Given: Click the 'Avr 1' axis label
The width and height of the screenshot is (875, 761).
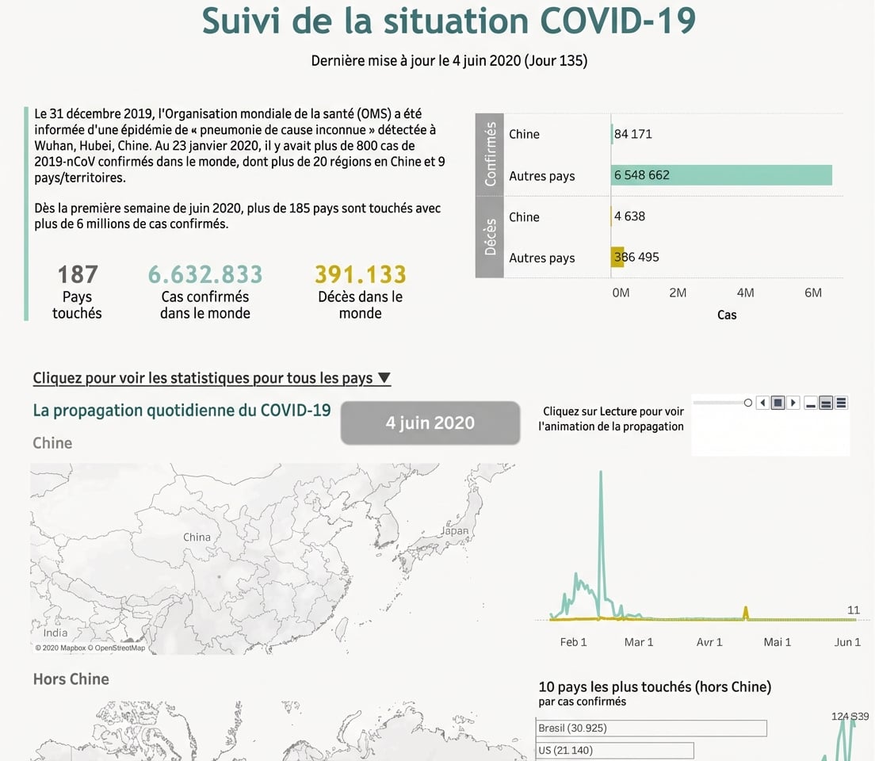Looking at the screenshot, I should tap(709, 642).
